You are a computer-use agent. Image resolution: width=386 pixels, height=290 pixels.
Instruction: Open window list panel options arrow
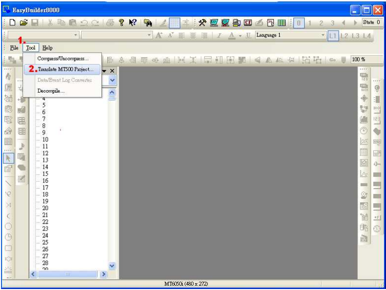104,71
